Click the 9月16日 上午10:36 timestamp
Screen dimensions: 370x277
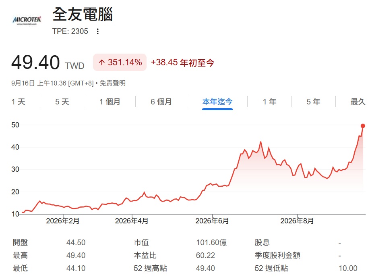52,83
